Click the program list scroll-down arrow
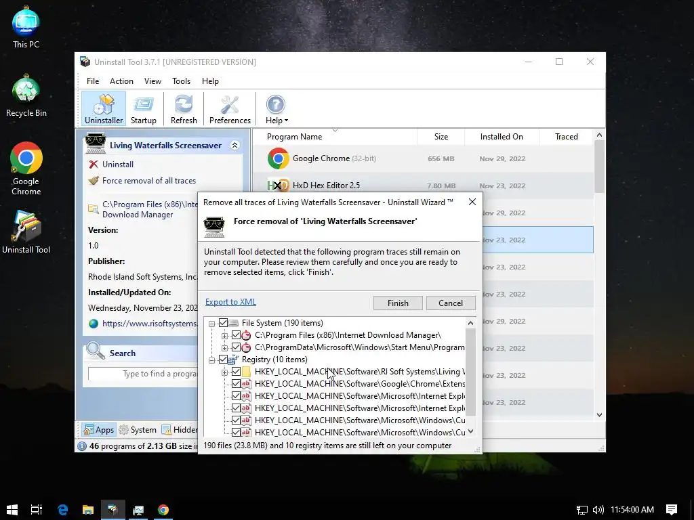The height and width of the screenshot is (520, 694). pos(599,415)
